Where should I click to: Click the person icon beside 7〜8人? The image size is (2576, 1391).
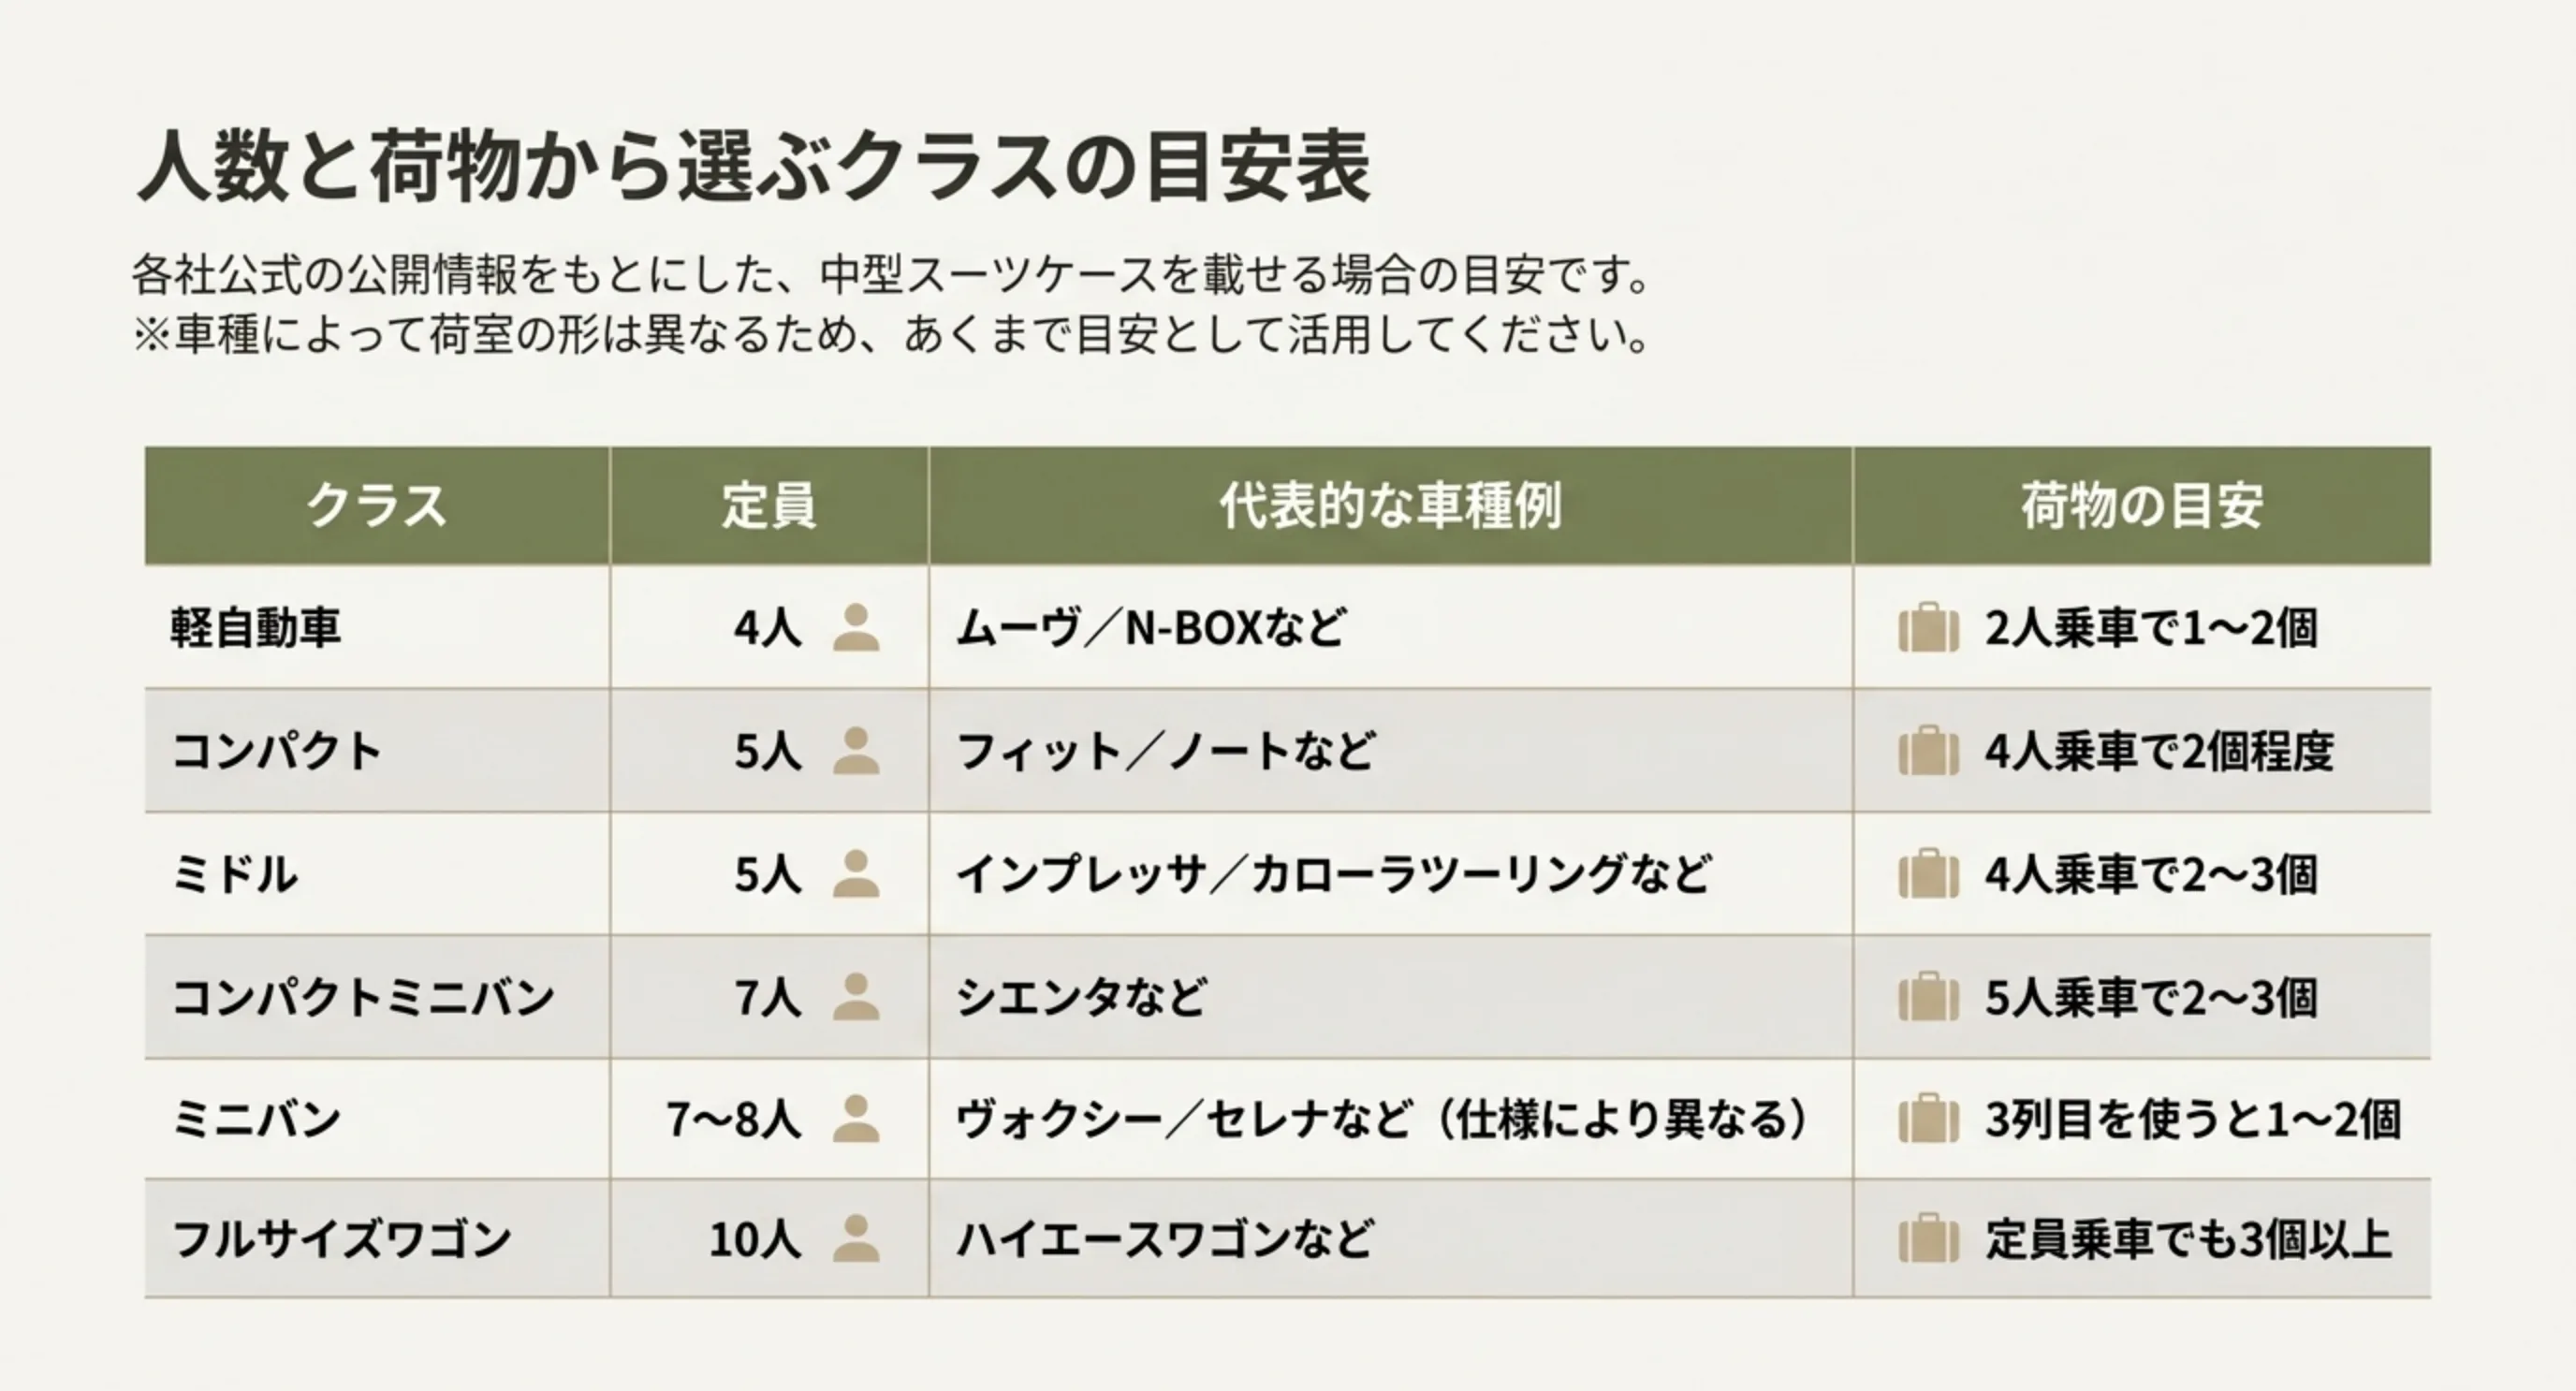tap(856, 1119)
